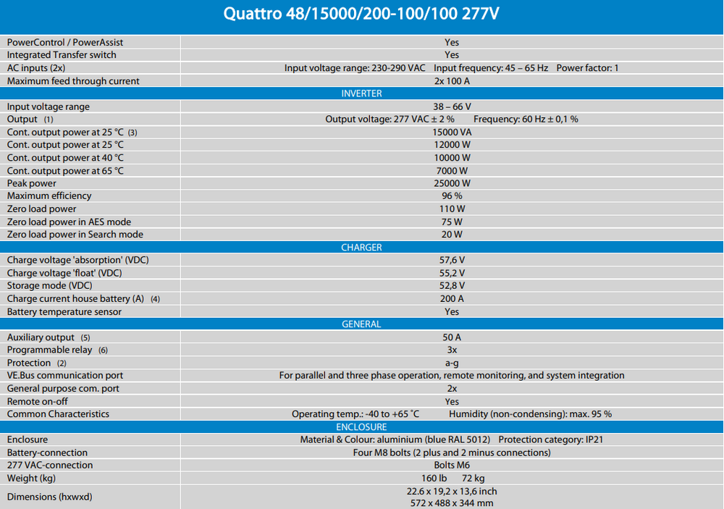The image size is (724, 509).
Task: Select the 'a-g' protection value
Action: 452,363
